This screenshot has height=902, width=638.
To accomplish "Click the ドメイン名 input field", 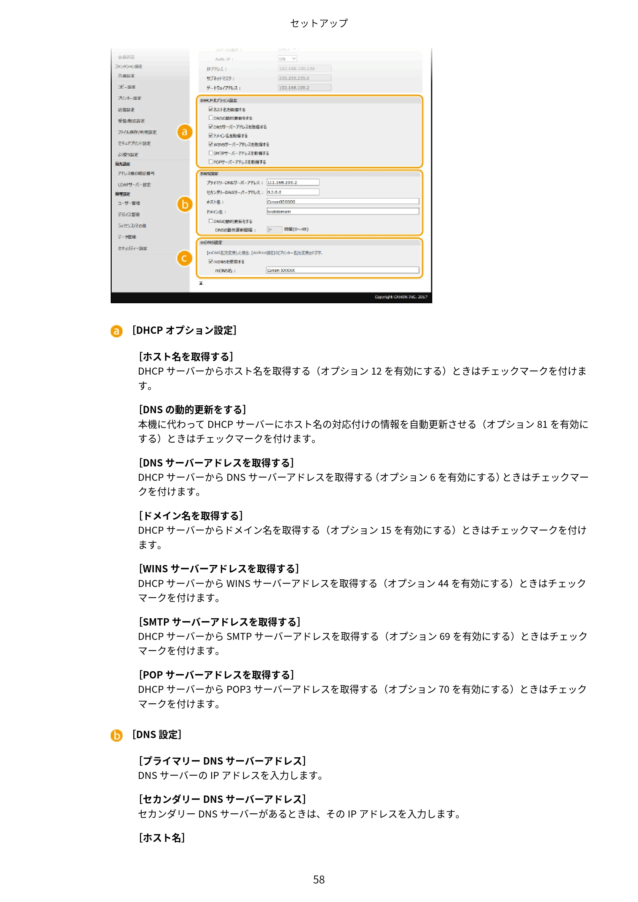I will coord(343,211).
